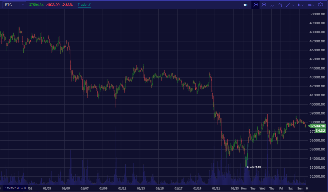328x192 pixels.
Task: Click the 16:25:27 UTC-5 timezone box
Action: click(x=16, y=188)
